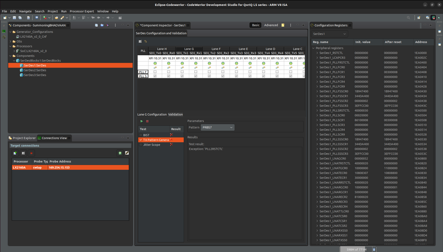Click the back navigation arrow in toolbar

(98, 18)
